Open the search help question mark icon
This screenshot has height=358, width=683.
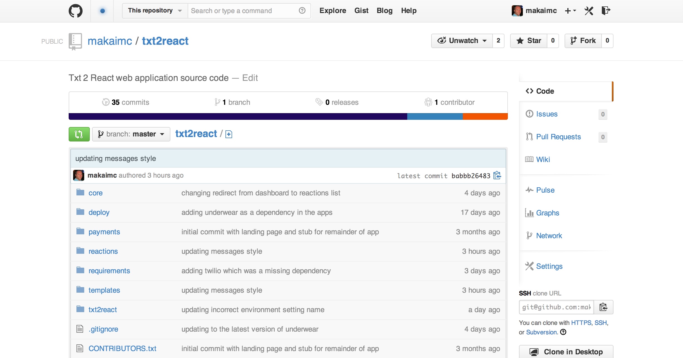point(302,11)
